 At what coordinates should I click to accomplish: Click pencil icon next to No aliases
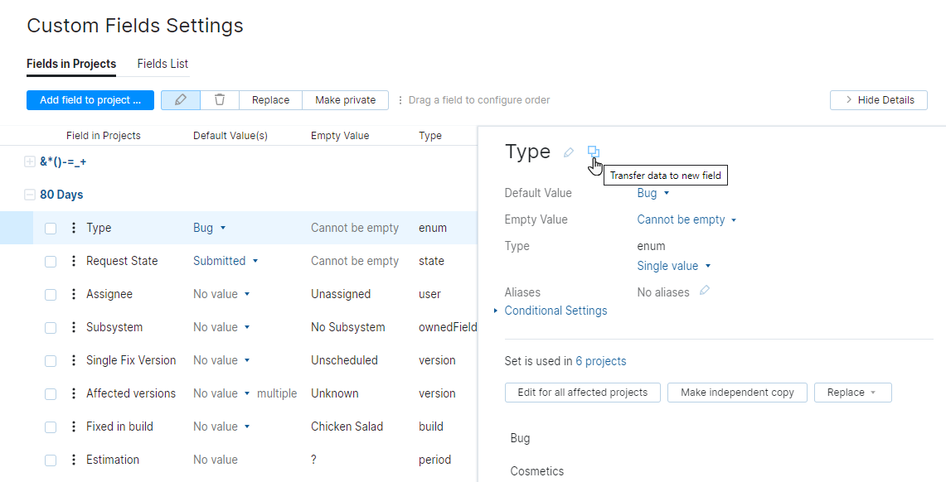(705, 291)
